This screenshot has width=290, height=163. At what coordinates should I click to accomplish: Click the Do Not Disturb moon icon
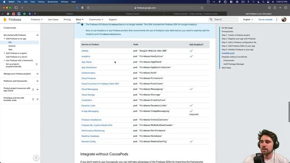pyautogui.click(x=258, y=2)
